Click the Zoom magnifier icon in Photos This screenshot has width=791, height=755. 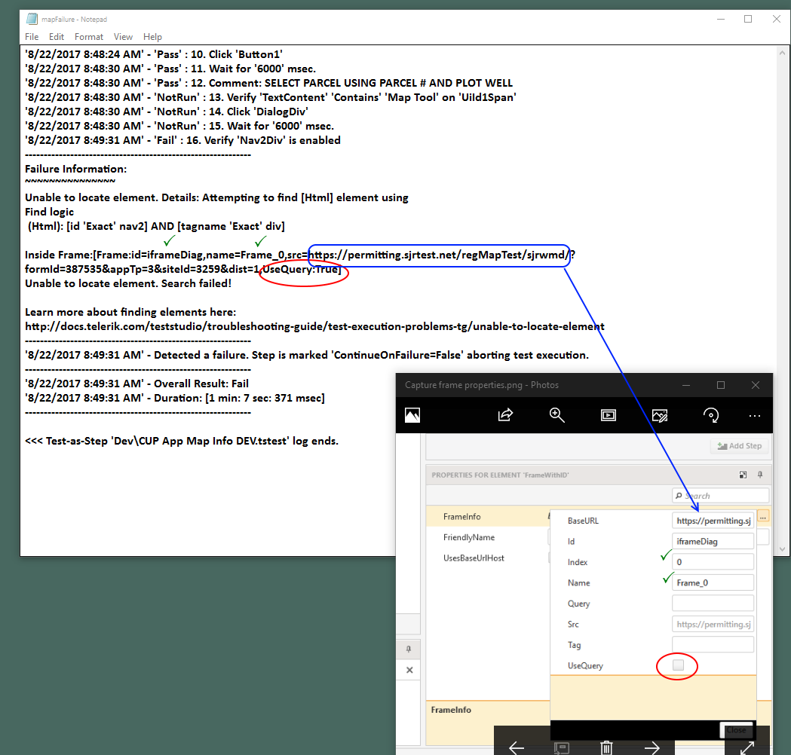(557, 415)
